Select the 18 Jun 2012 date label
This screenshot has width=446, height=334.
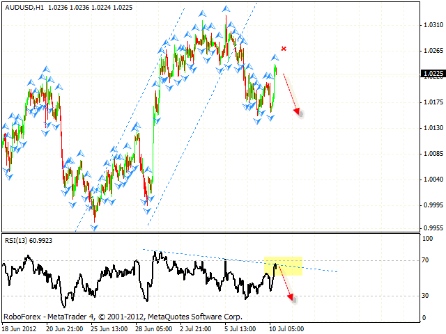(x=21, y=327)
